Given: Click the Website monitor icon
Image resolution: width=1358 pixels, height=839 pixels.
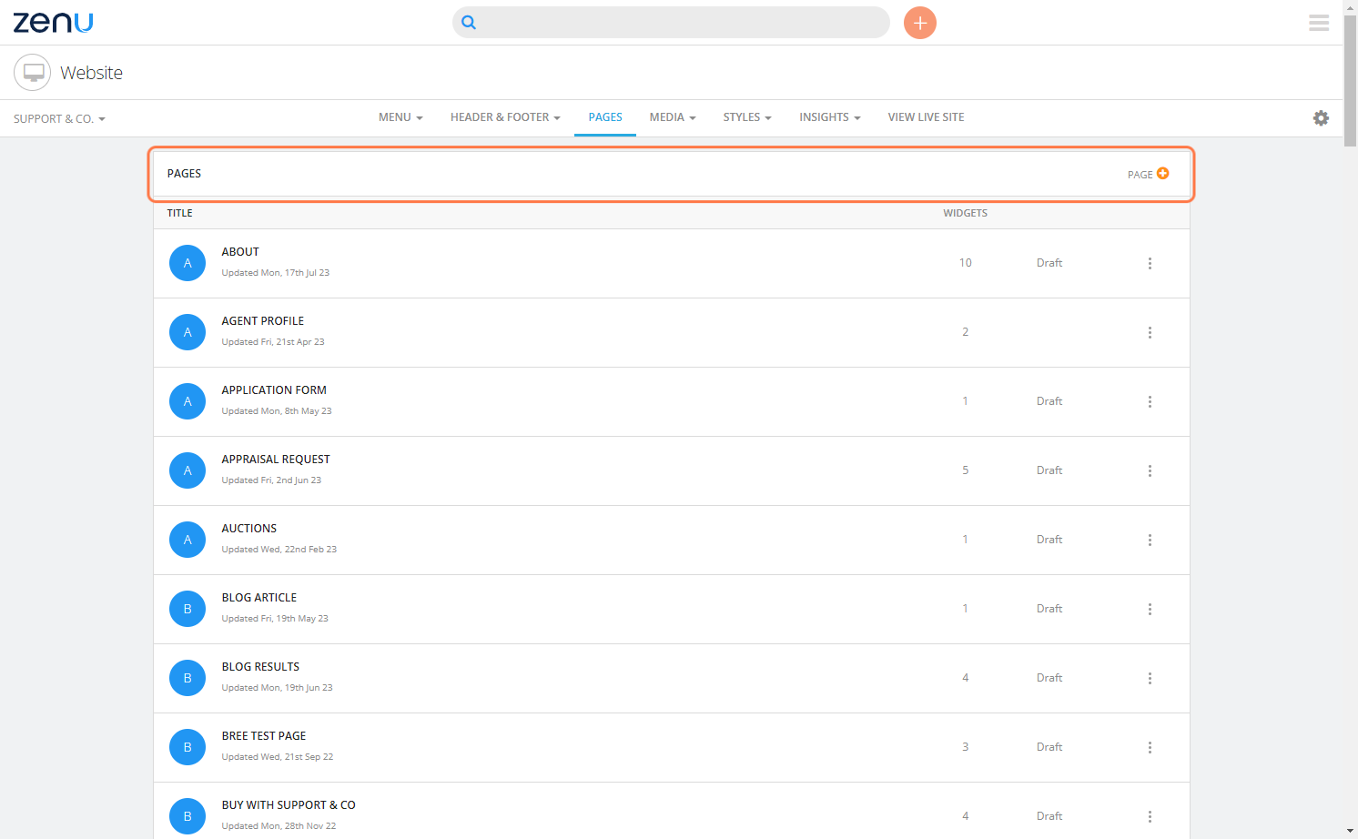Looking at the screenshot, I should (x=33, y=73).
